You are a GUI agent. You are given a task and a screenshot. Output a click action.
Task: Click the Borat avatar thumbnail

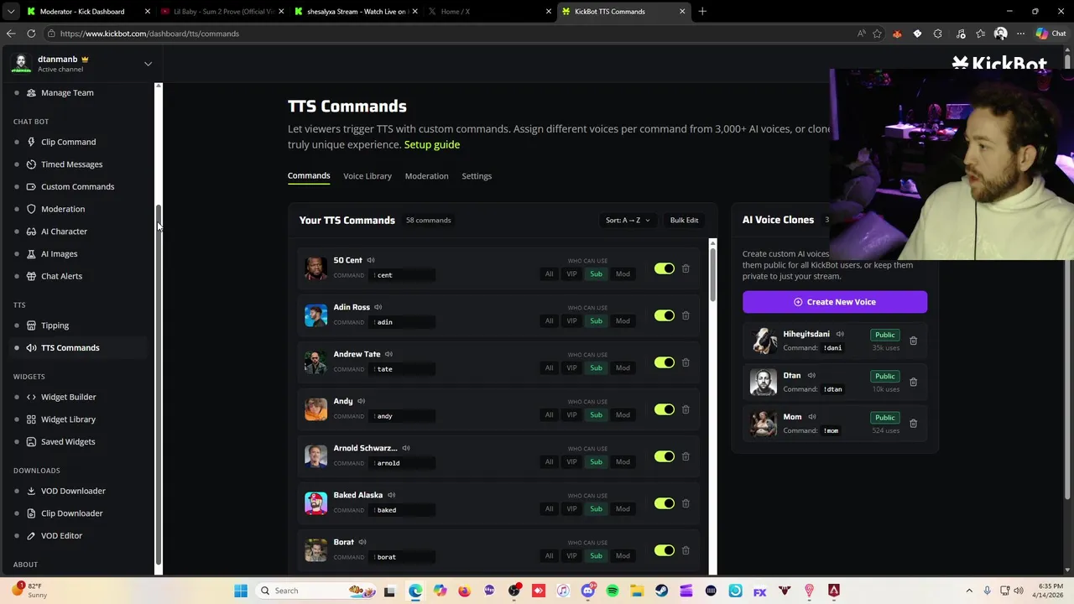point(315,549)
